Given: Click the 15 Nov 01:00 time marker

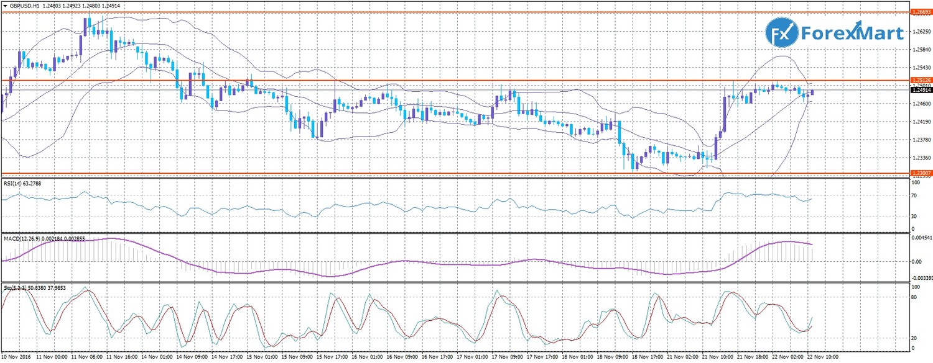Looking at the screenshot, I should coord(262,357).
